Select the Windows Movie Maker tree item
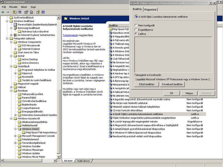The image size is (223, 167). [x=33, y=157]
